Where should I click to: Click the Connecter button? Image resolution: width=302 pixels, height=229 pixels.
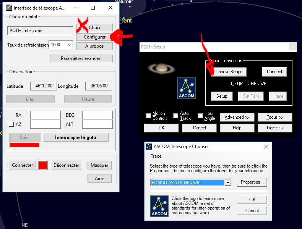coord(22,165)
